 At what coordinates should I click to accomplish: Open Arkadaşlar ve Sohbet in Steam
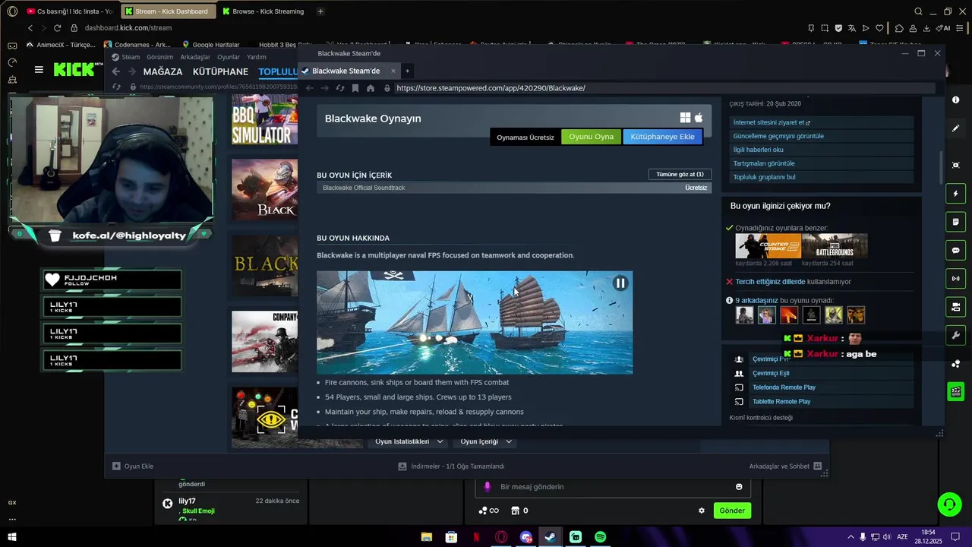click(x=785, y=466)
